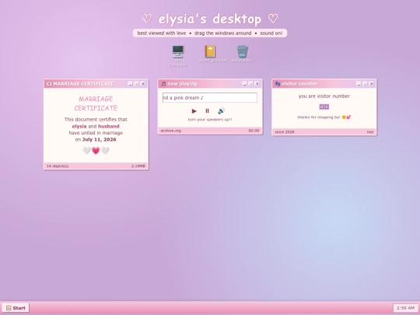The image size is (420, 315).
Task: Click the 'turn your speakers up!!' text
Action: pyautogui.click(x=210, y=120)
